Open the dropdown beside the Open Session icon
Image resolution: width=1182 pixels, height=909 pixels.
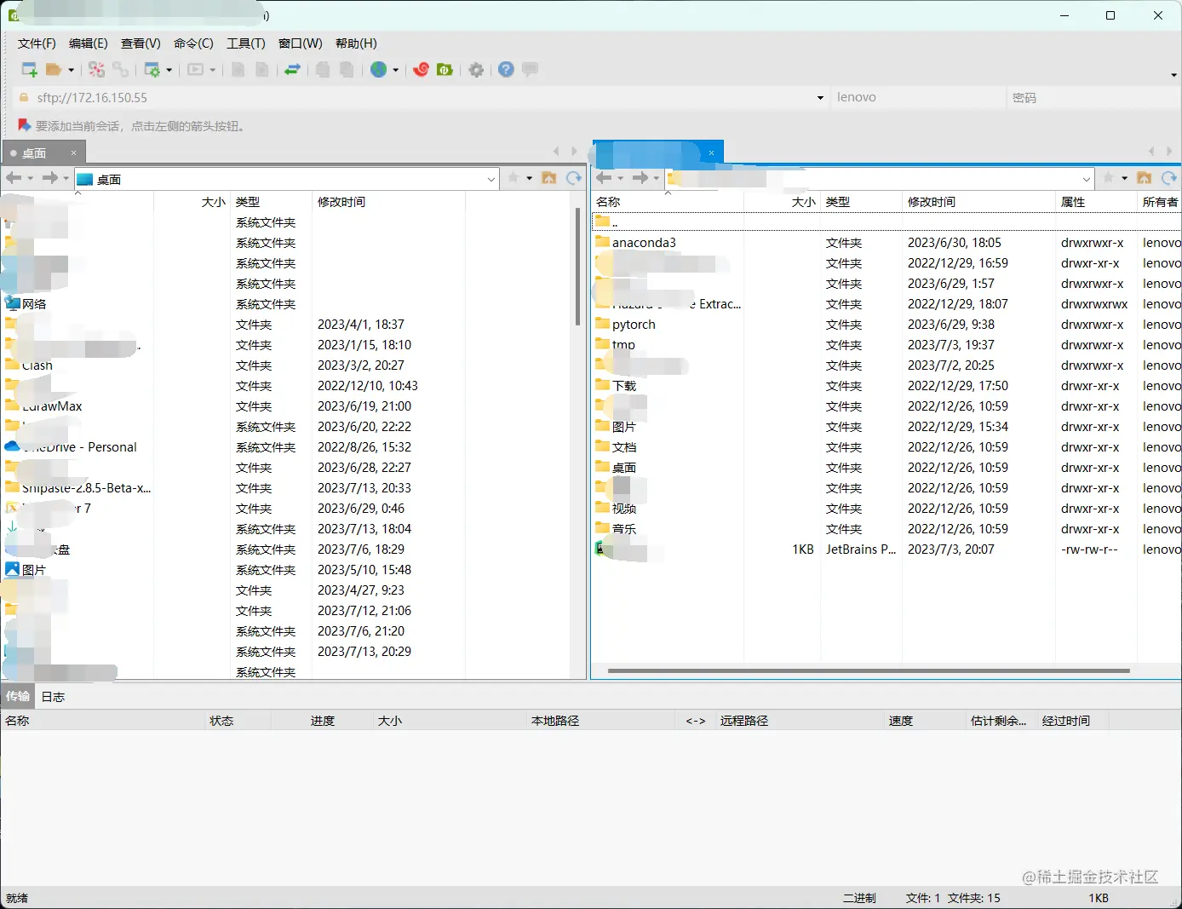pyautogui.click(x=71, y=70)
